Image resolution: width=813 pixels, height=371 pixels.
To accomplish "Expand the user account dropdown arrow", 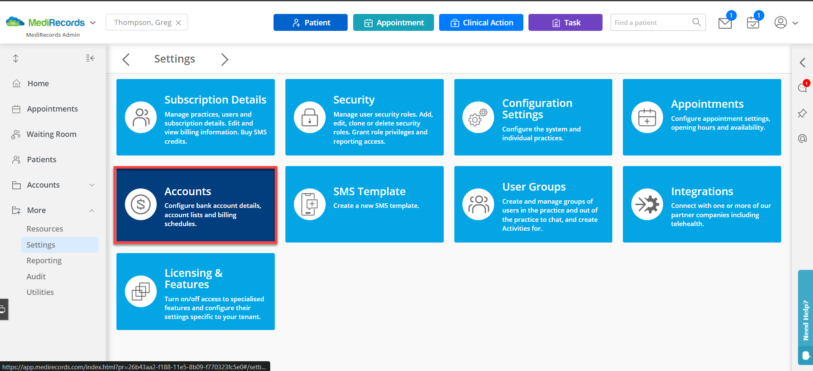I will 795,23.
